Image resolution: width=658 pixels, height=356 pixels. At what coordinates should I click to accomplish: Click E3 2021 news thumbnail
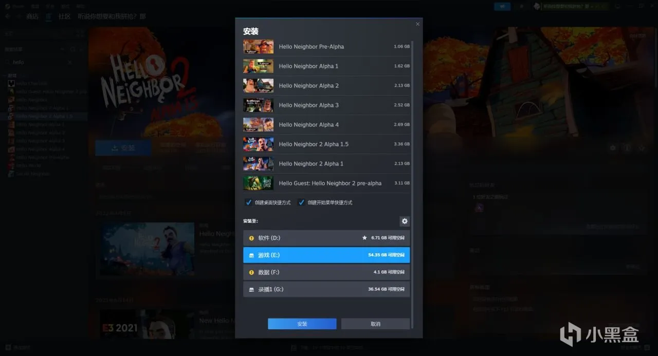click(x=147, y=325)
